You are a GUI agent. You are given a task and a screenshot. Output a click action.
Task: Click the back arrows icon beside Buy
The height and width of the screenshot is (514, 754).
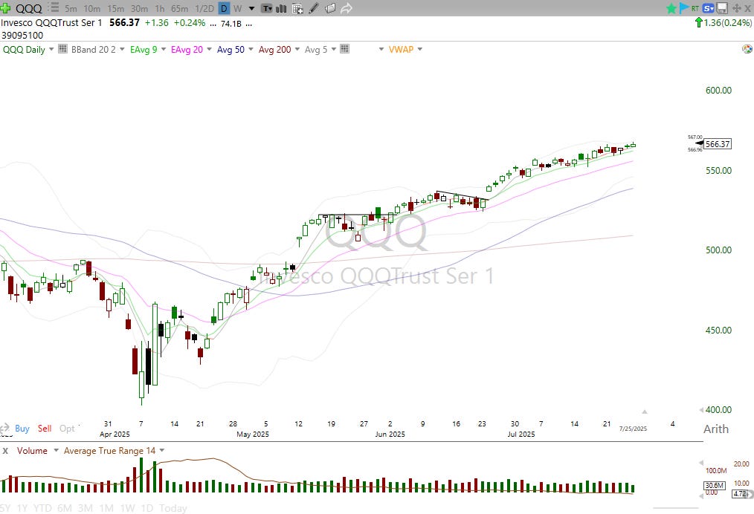tap(4, 428)
